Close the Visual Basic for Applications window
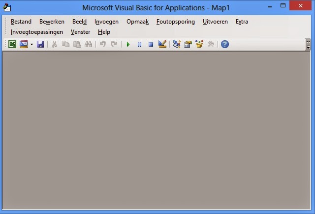This screenshot has height=214, width=315. [x=301, y=5]
